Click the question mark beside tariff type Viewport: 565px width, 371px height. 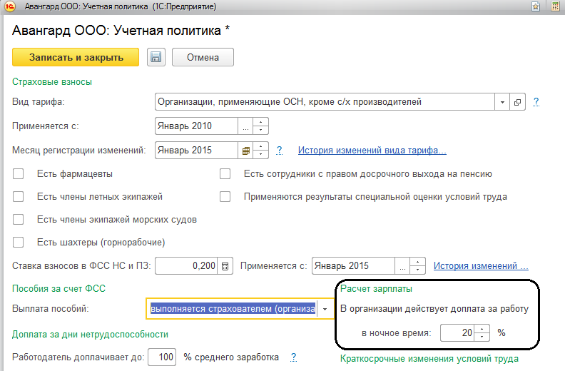(536, 102)
